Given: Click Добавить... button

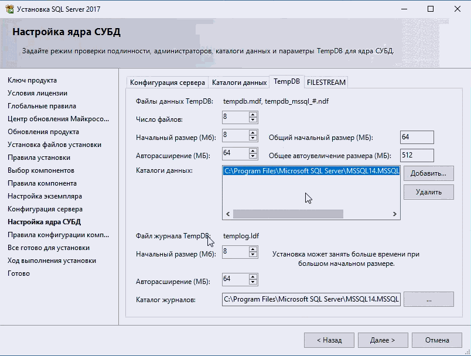Looking at the screenshot, I should point(428,173).
